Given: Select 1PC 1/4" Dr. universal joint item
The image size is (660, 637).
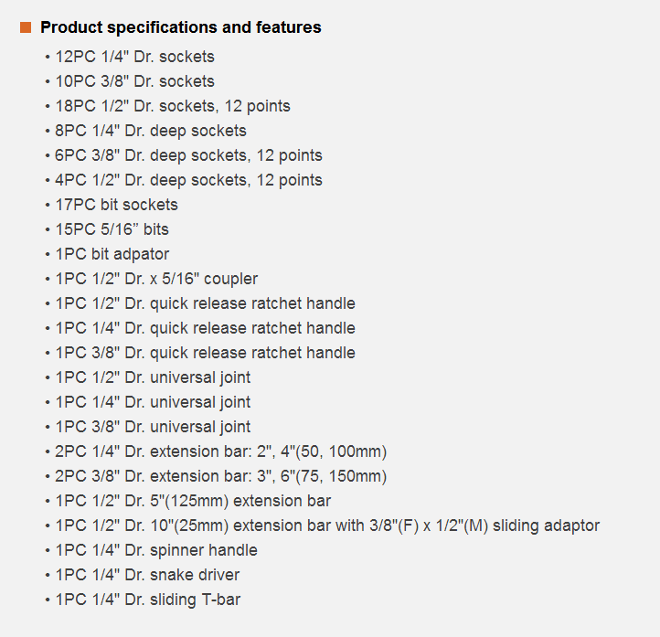Looking at the screenshot, I should tap(153, 402).
